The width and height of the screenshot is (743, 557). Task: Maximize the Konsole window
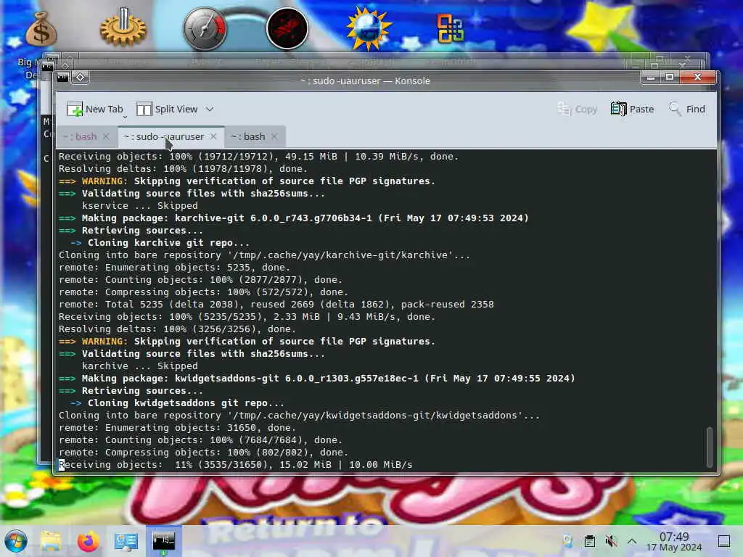[x=670, y=77]
